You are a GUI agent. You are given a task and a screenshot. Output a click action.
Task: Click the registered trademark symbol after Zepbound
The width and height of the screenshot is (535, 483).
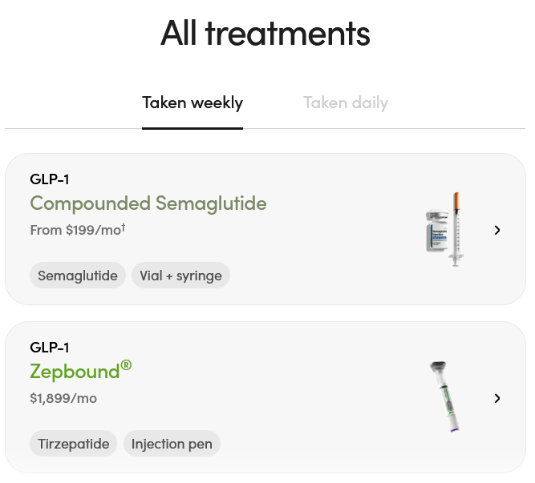[126, 366]
